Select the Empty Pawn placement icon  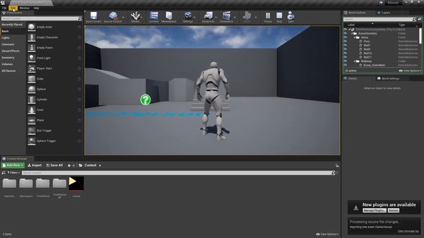tap(32, 48)
